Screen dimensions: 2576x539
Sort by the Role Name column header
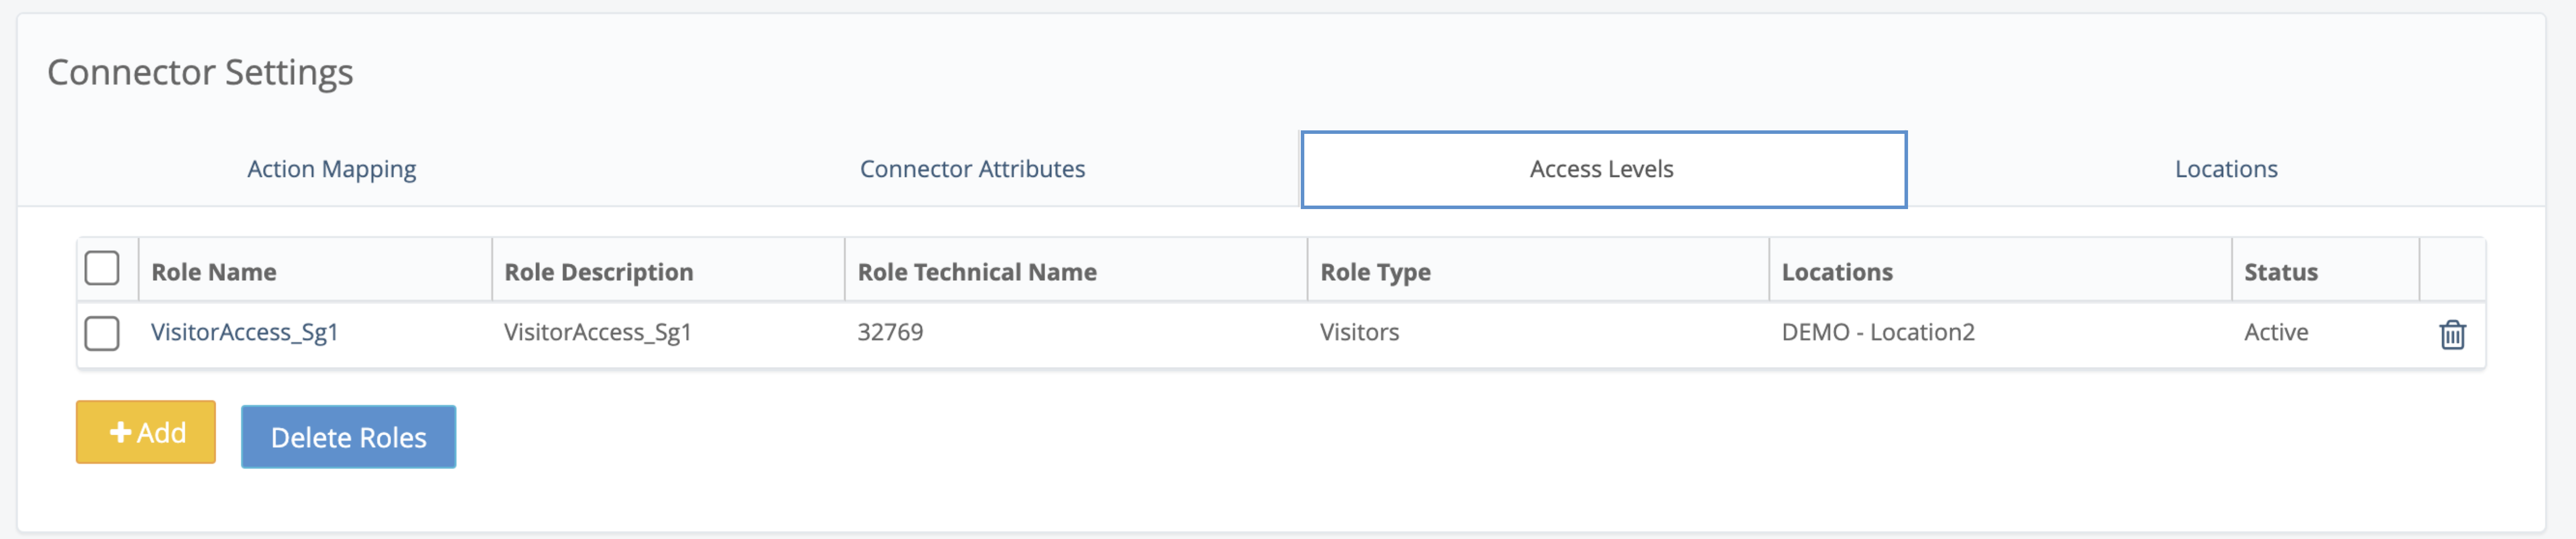click(214, 272)
